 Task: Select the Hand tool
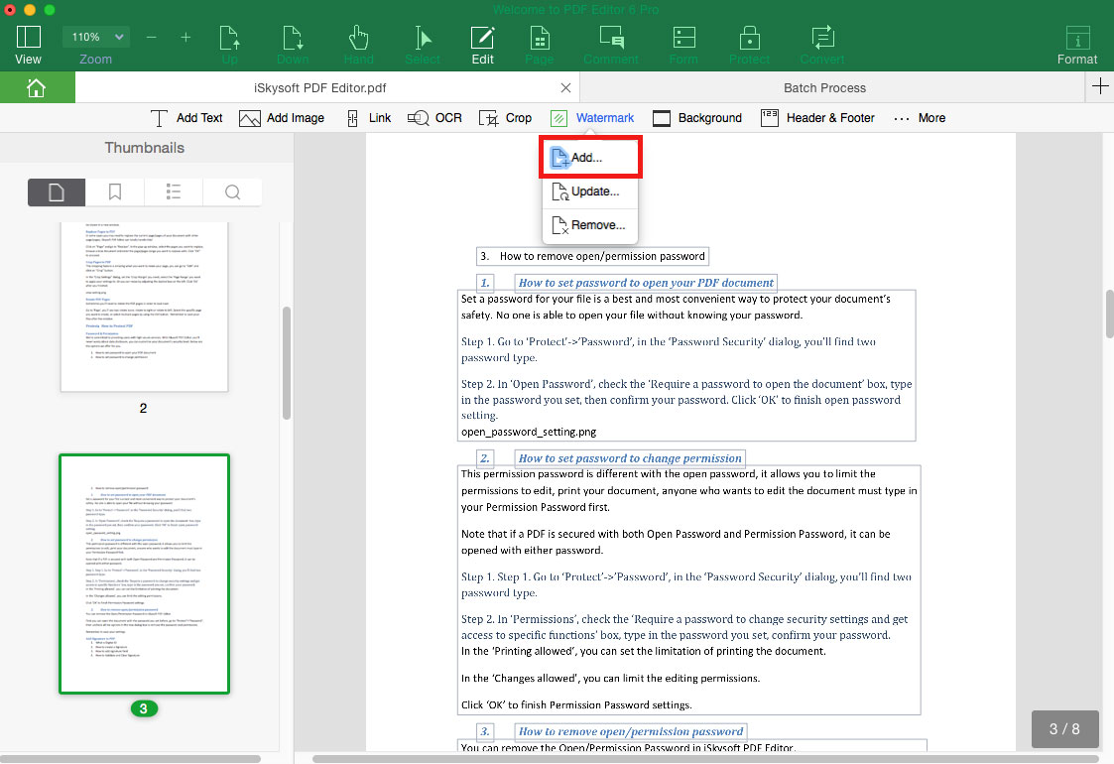(359, 45)
